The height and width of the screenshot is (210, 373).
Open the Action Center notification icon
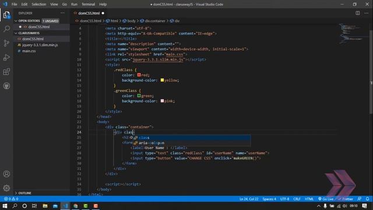364,206
